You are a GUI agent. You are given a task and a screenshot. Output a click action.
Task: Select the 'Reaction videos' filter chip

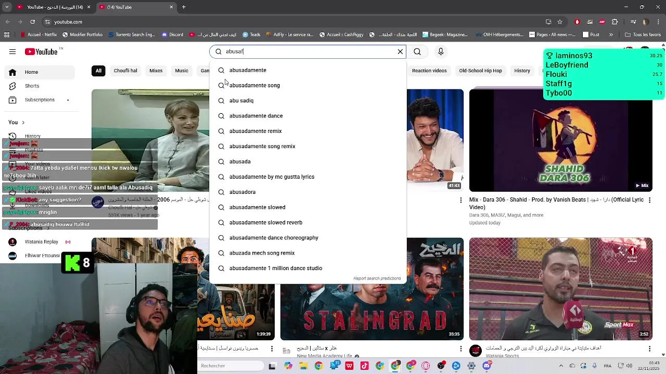click(x=429, y=71)
